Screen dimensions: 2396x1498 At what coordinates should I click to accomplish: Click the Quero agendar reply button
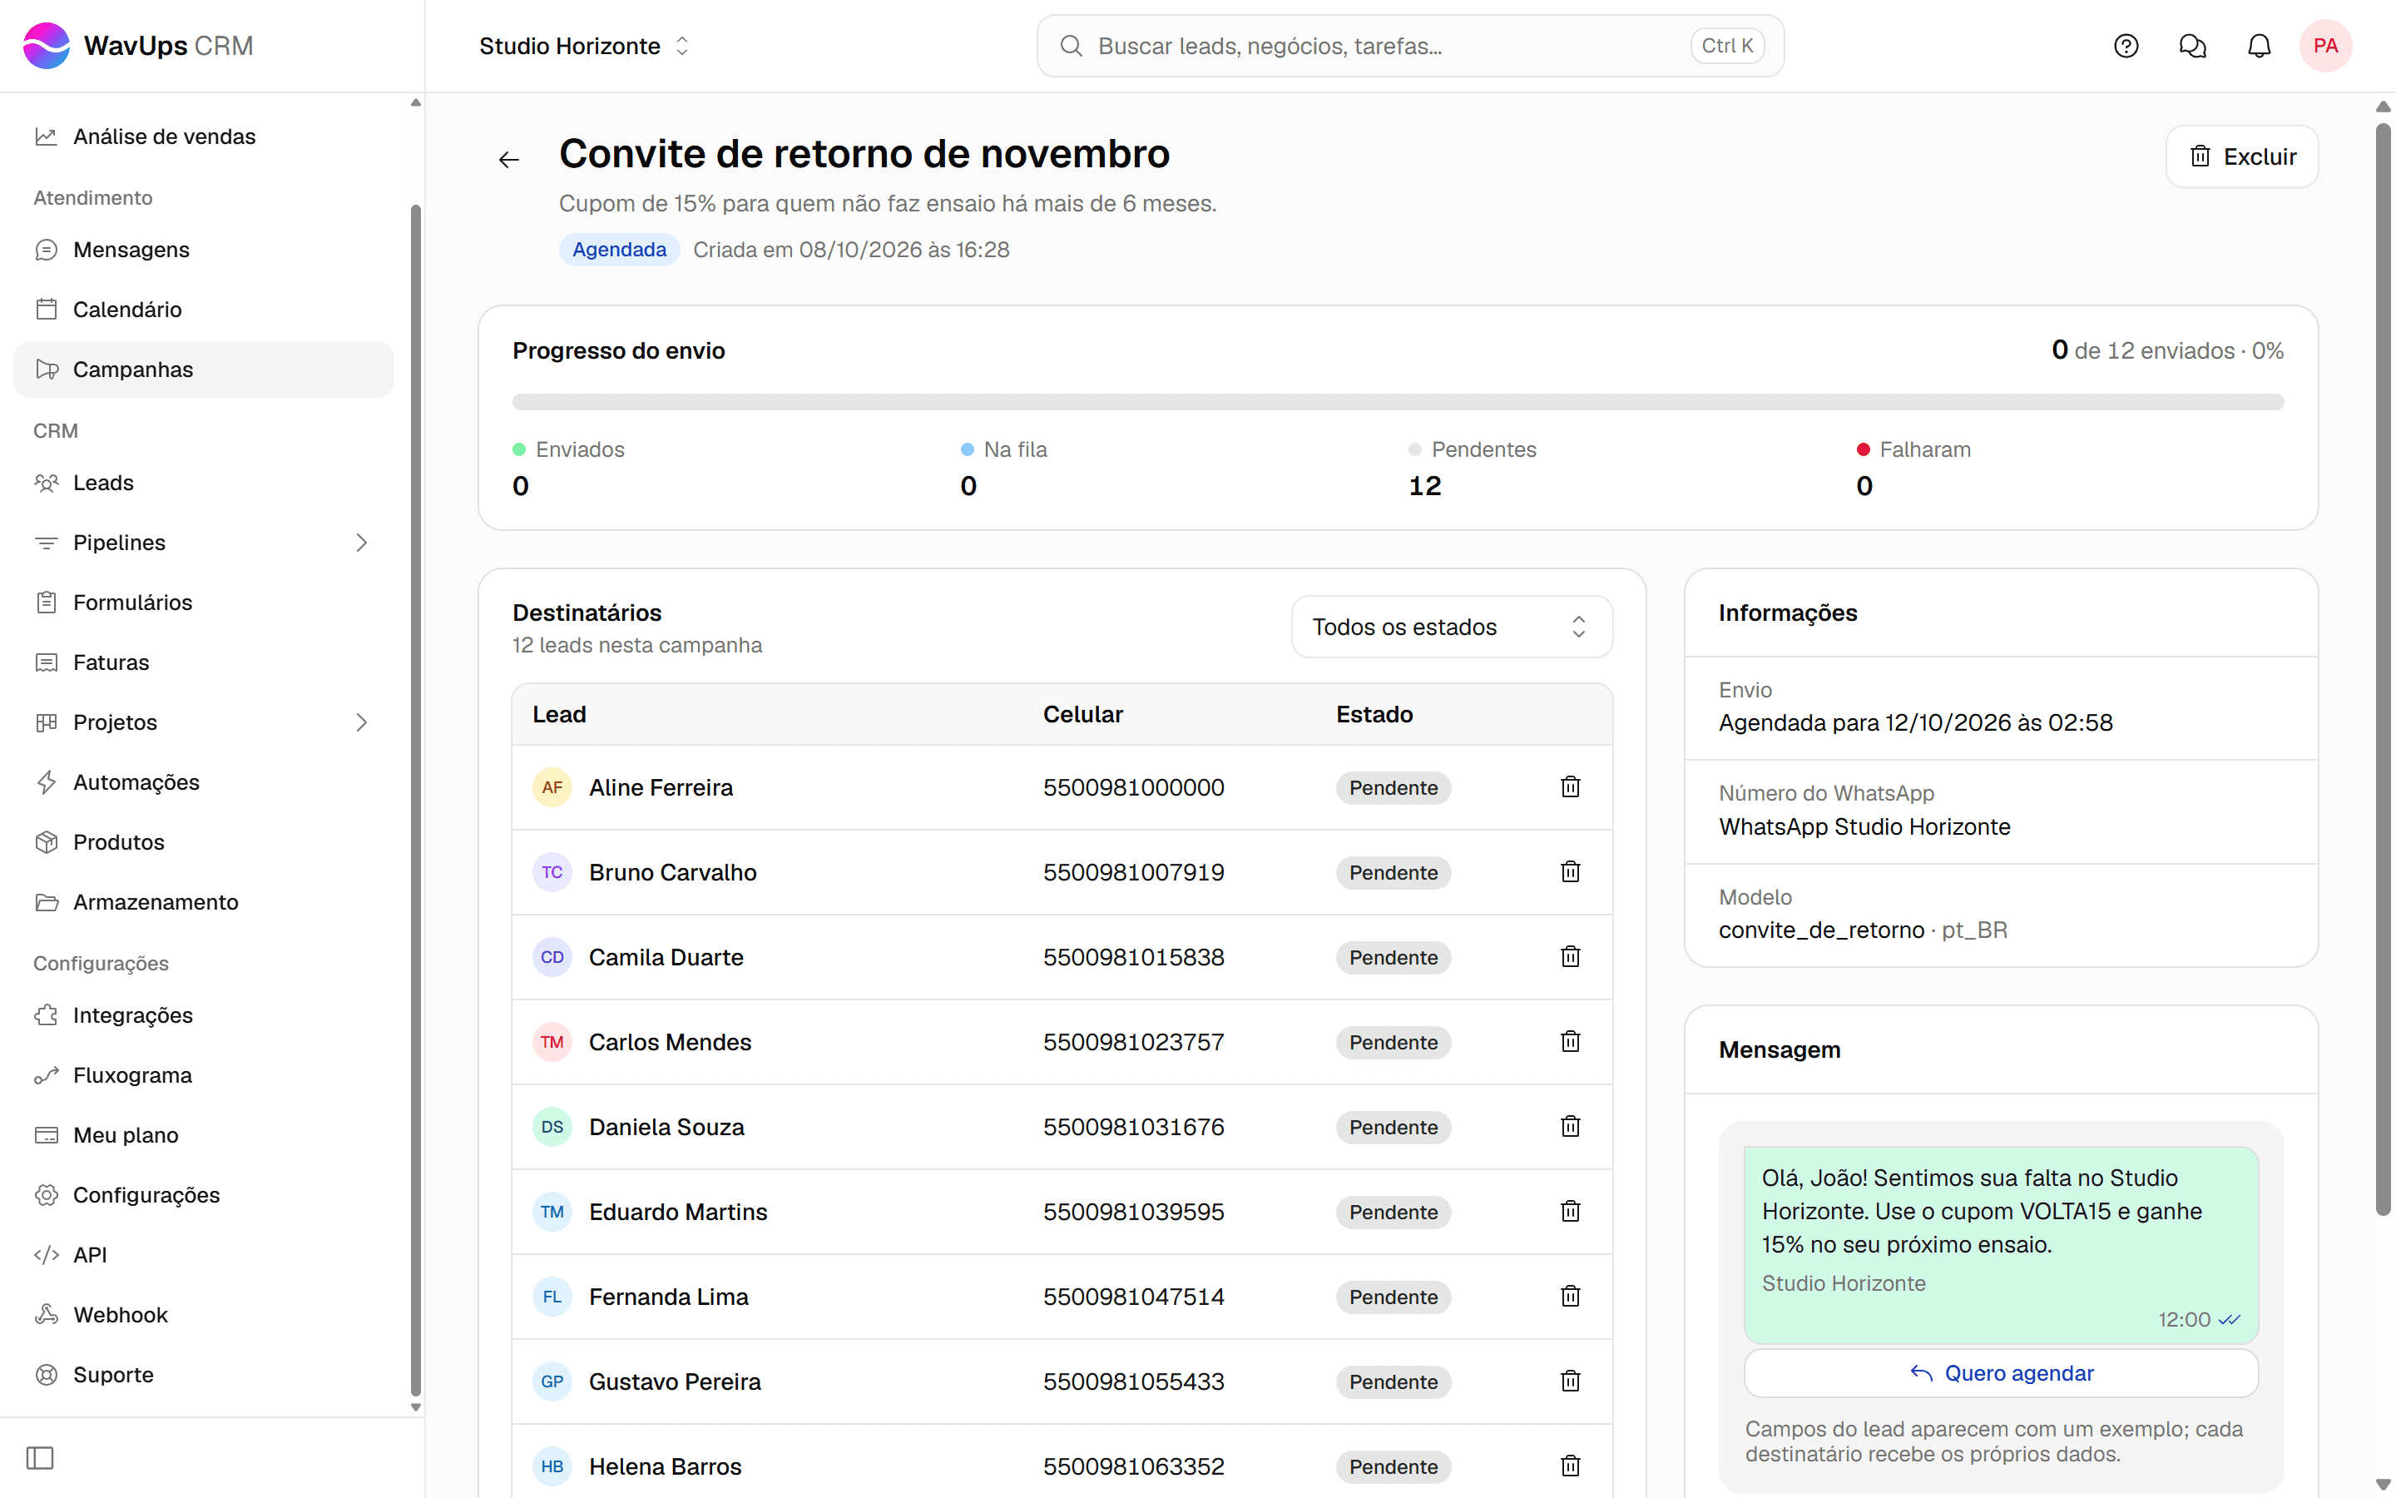pos(2000,1373)
